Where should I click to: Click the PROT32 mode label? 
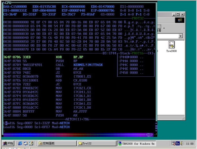click(138, 18)
